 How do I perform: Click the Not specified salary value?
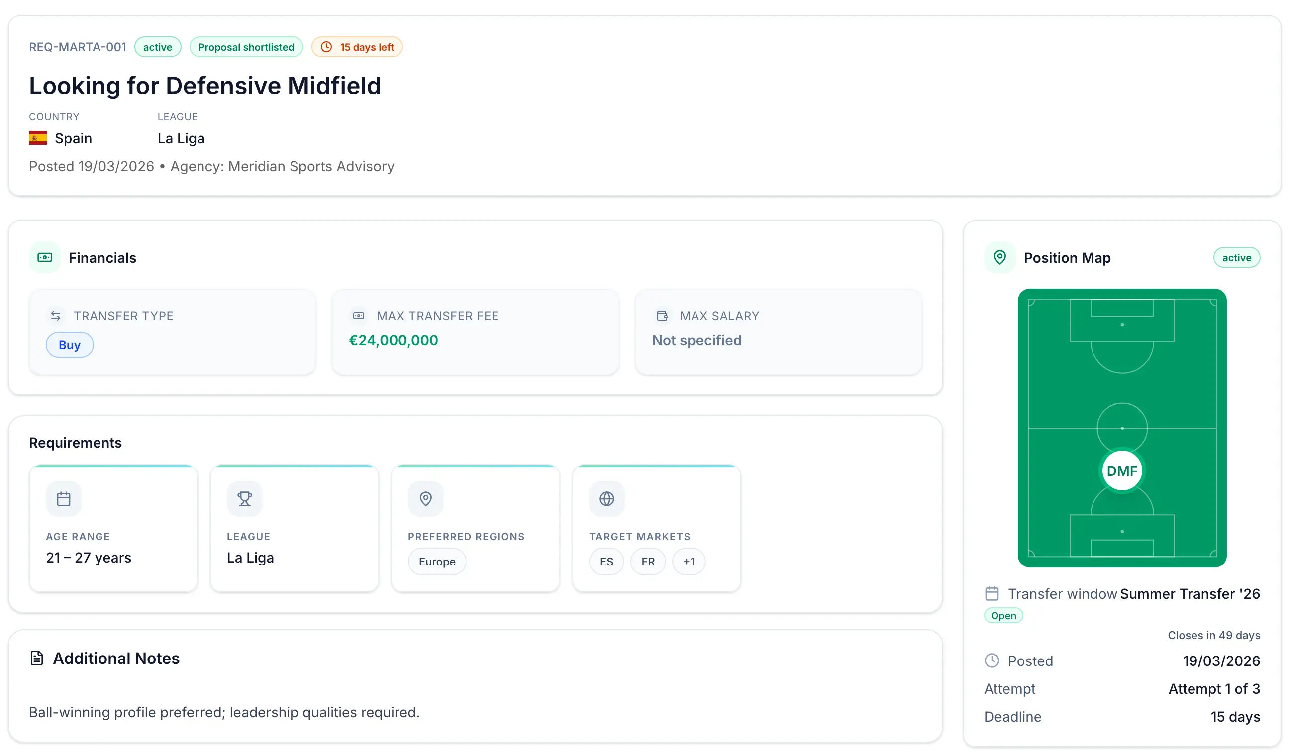697,340
